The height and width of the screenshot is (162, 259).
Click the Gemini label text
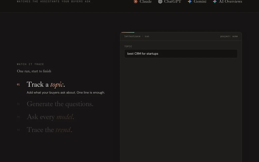pos(200,2)
